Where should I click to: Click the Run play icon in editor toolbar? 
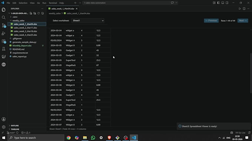(240, 8)
